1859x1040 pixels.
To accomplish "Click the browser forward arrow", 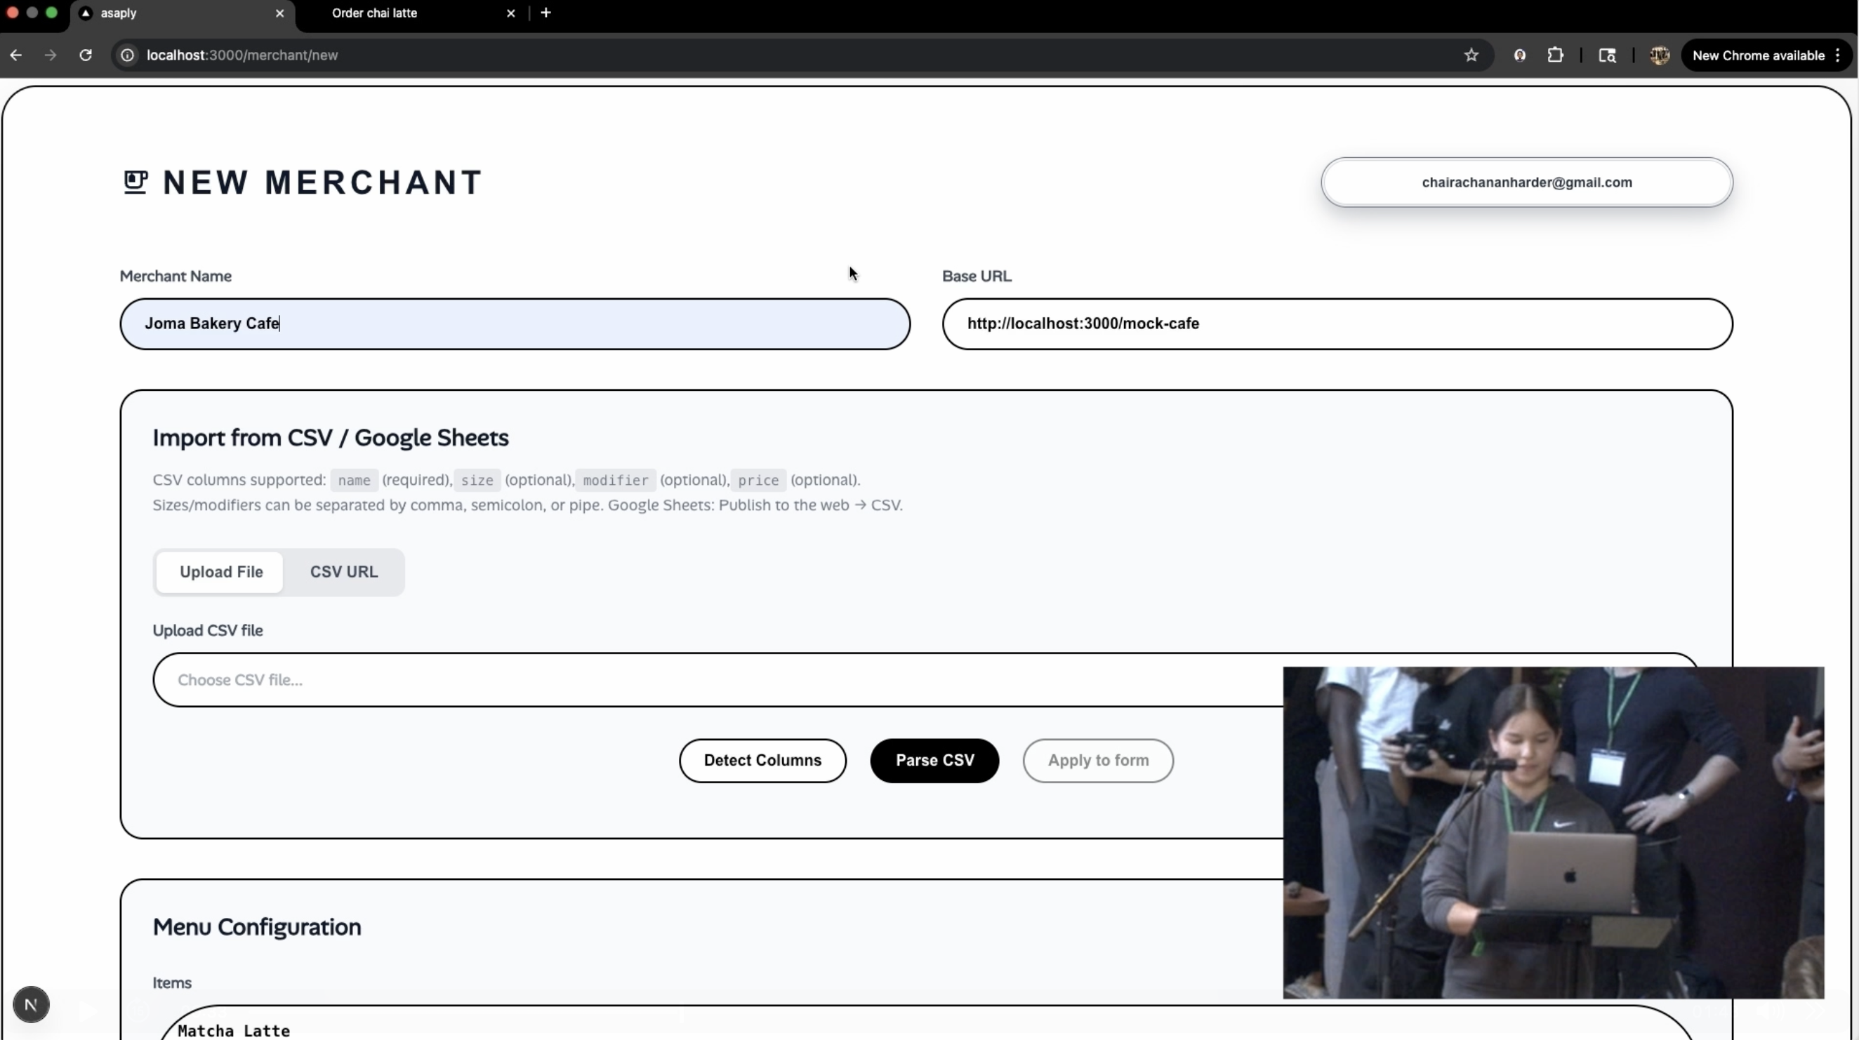I will (51, 55).
